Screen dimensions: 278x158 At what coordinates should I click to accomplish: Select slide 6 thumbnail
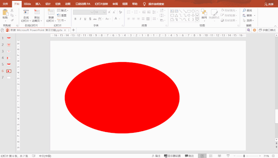(x=9, y=71)
